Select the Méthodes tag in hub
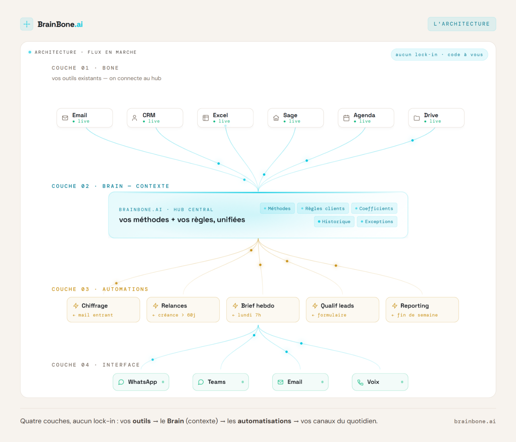Viewport: 516px width, 442px height. click(277, 208)
